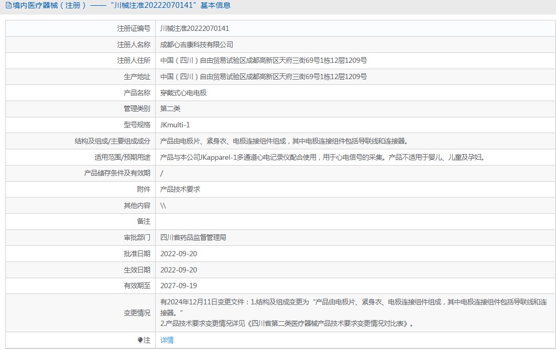Click the 生产地址 address value

pos(264,76)
